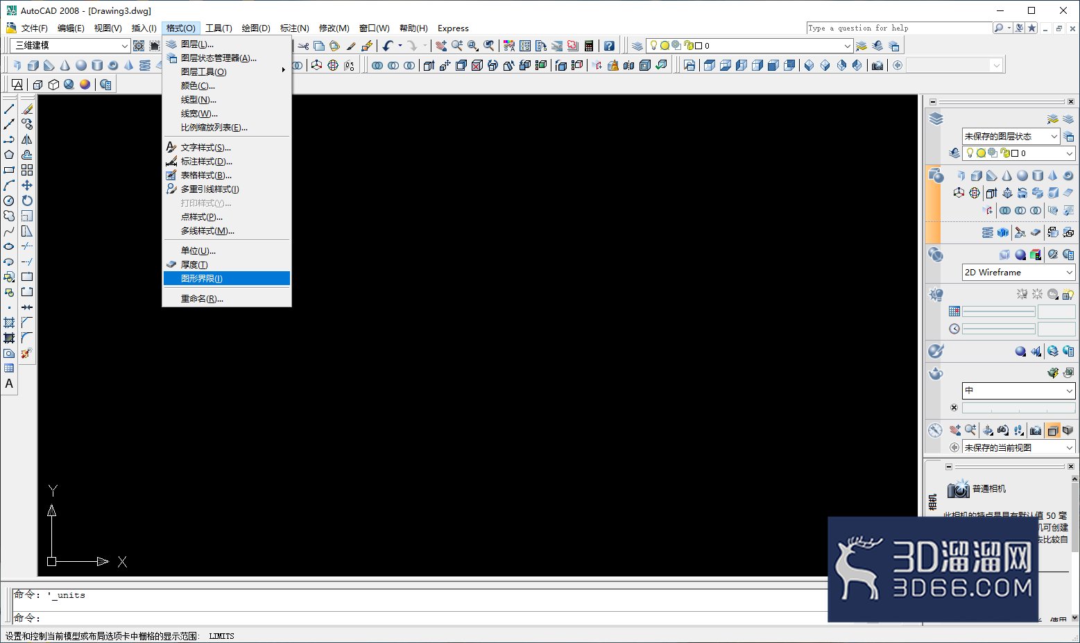The width and height of the screenshot is (1080, 643).
Task: Open the Help question mark icon
Action: click(x=609, y=46)
